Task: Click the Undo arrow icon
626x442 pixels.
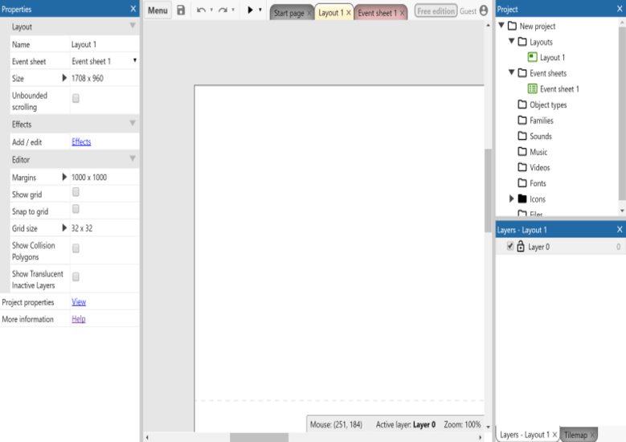Action: (x=201, y=10)
